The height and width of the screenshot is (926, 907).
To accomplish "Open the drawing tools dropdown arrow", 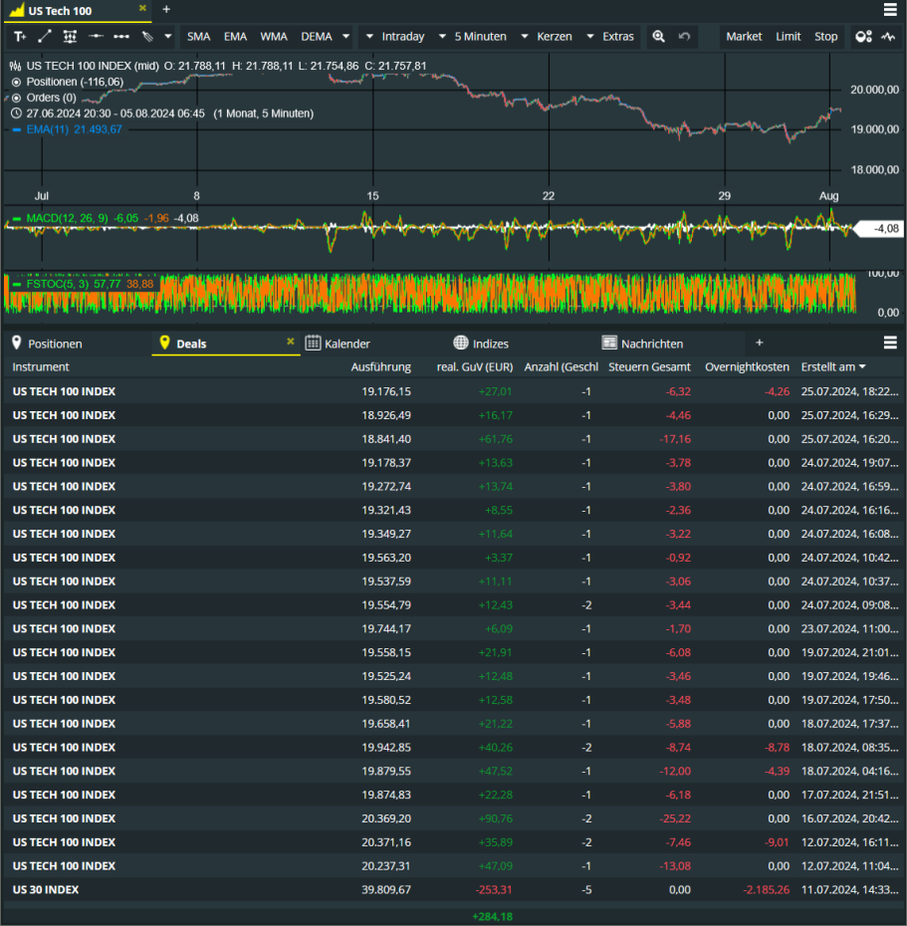I will [x=167, y=37].
